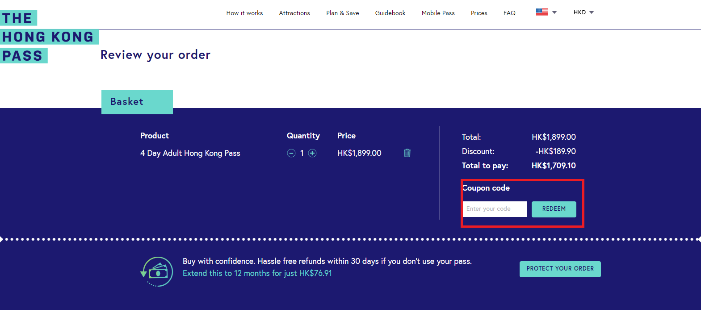Click the US flag language icon
Viewport: 701px width, 321px height.
[x=542, y=13]
